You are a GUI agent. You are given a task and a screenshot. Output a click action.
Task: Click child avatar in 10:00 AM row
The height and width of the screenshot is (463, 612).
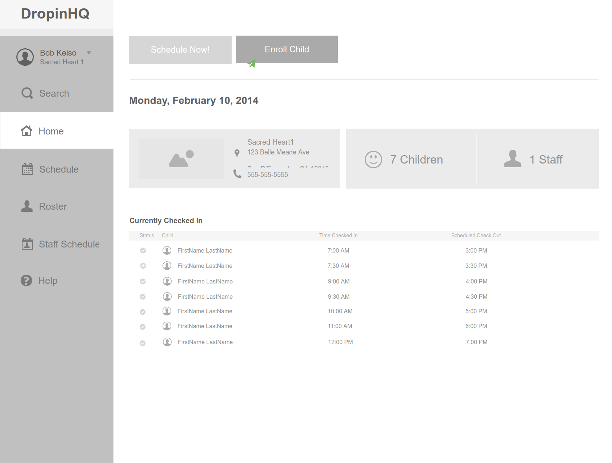(167, 311)
